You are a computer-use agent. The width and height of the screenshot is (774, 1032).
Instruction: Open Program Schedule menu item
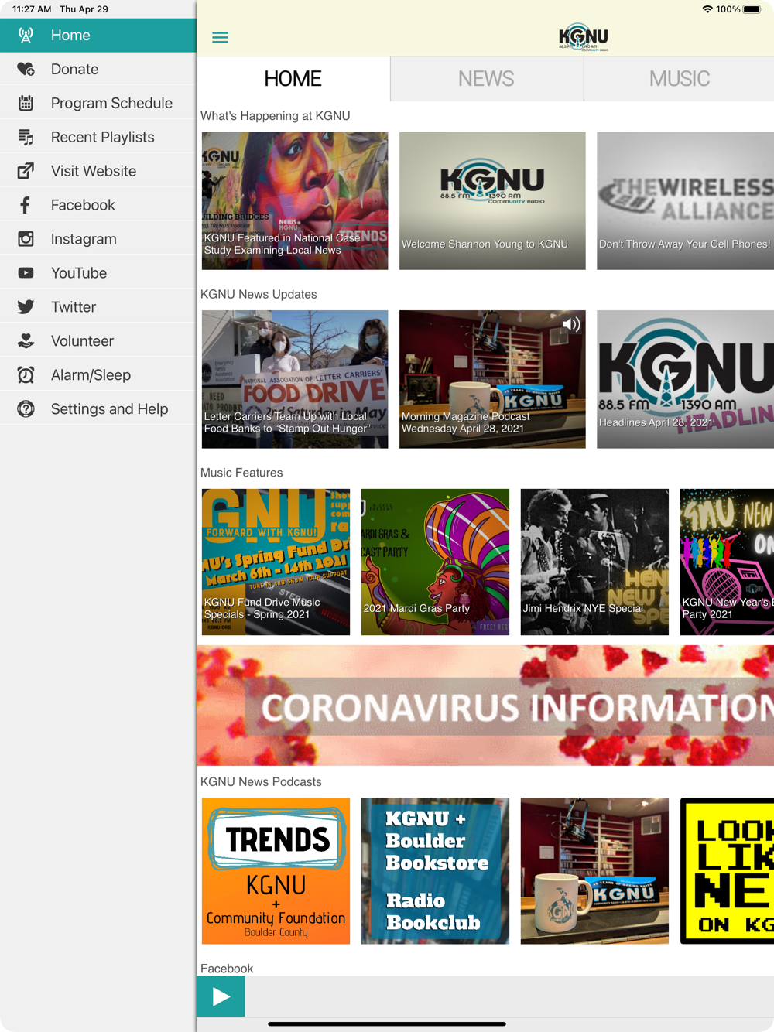click(x=98, y=104)
